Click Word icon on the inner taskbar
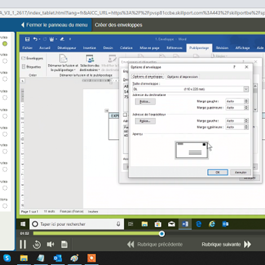The height and width of the screenshot is (265, 265). (185, 224)
